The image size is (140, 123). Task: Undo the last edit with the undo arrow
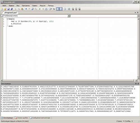[26, 9]
